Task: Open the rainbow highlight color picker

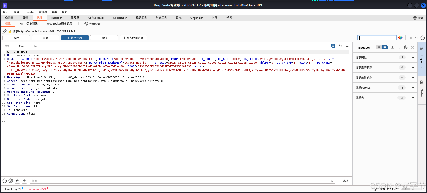Action: click(400, 38)
